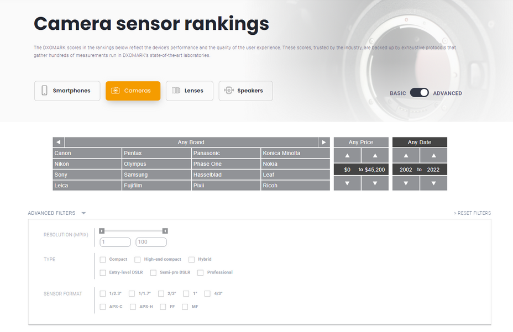
Task: Tick the APS-C checkbox
Action: pos(103,307)
